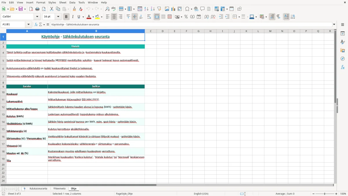This screenshot has width=348, height=196.
Task: Cut the selection with scissors icon
Action: 52,9
